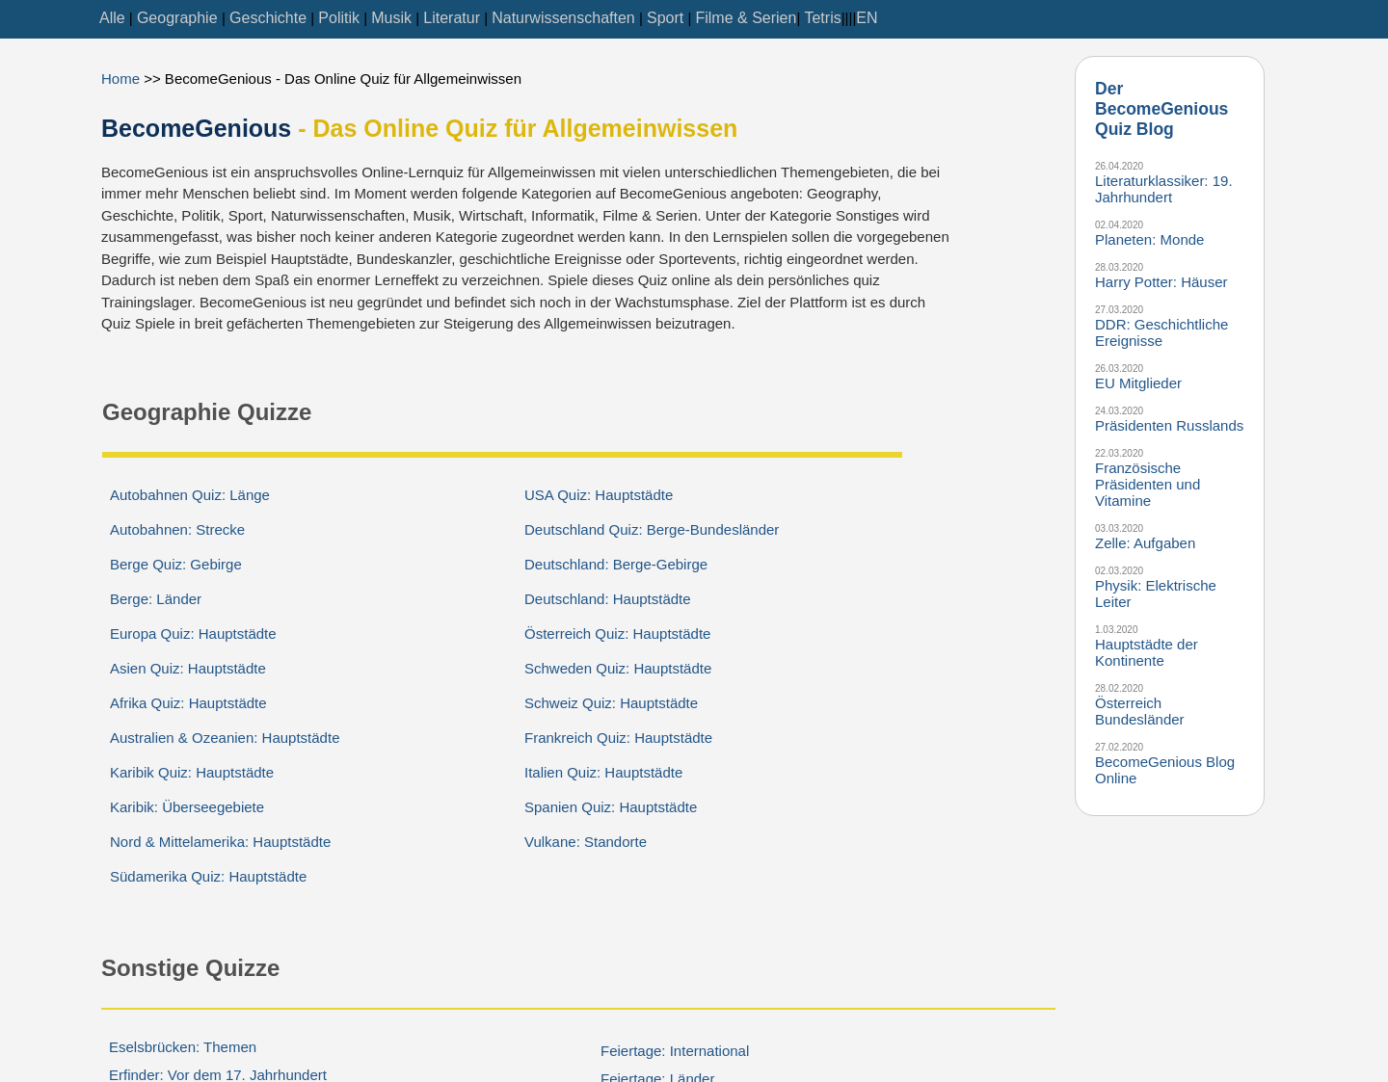Open Österreich Bundesländer blog post
1388x1082 pixels.
point(1139,711)
